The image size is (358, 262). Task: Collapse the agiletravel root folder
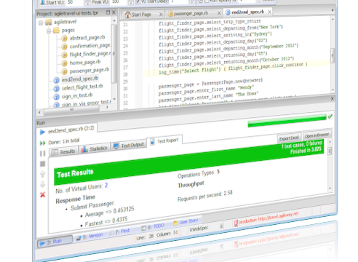coord(41,23)
